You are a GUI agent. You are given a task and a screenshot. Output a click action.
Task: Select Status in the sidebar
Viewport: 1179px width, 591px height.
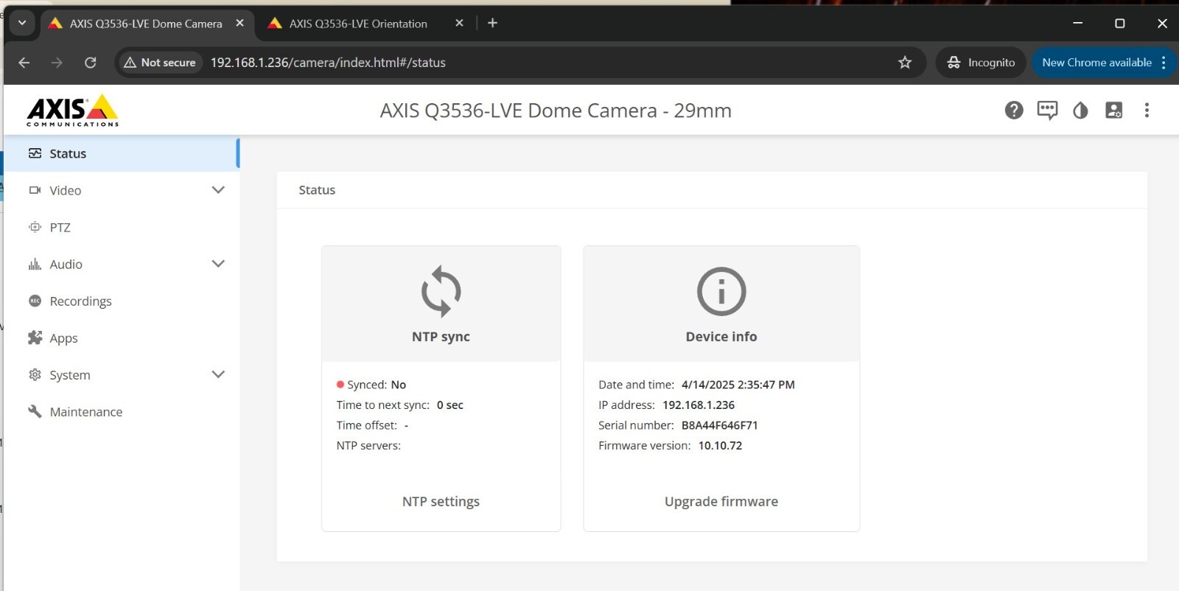(122, 153)
